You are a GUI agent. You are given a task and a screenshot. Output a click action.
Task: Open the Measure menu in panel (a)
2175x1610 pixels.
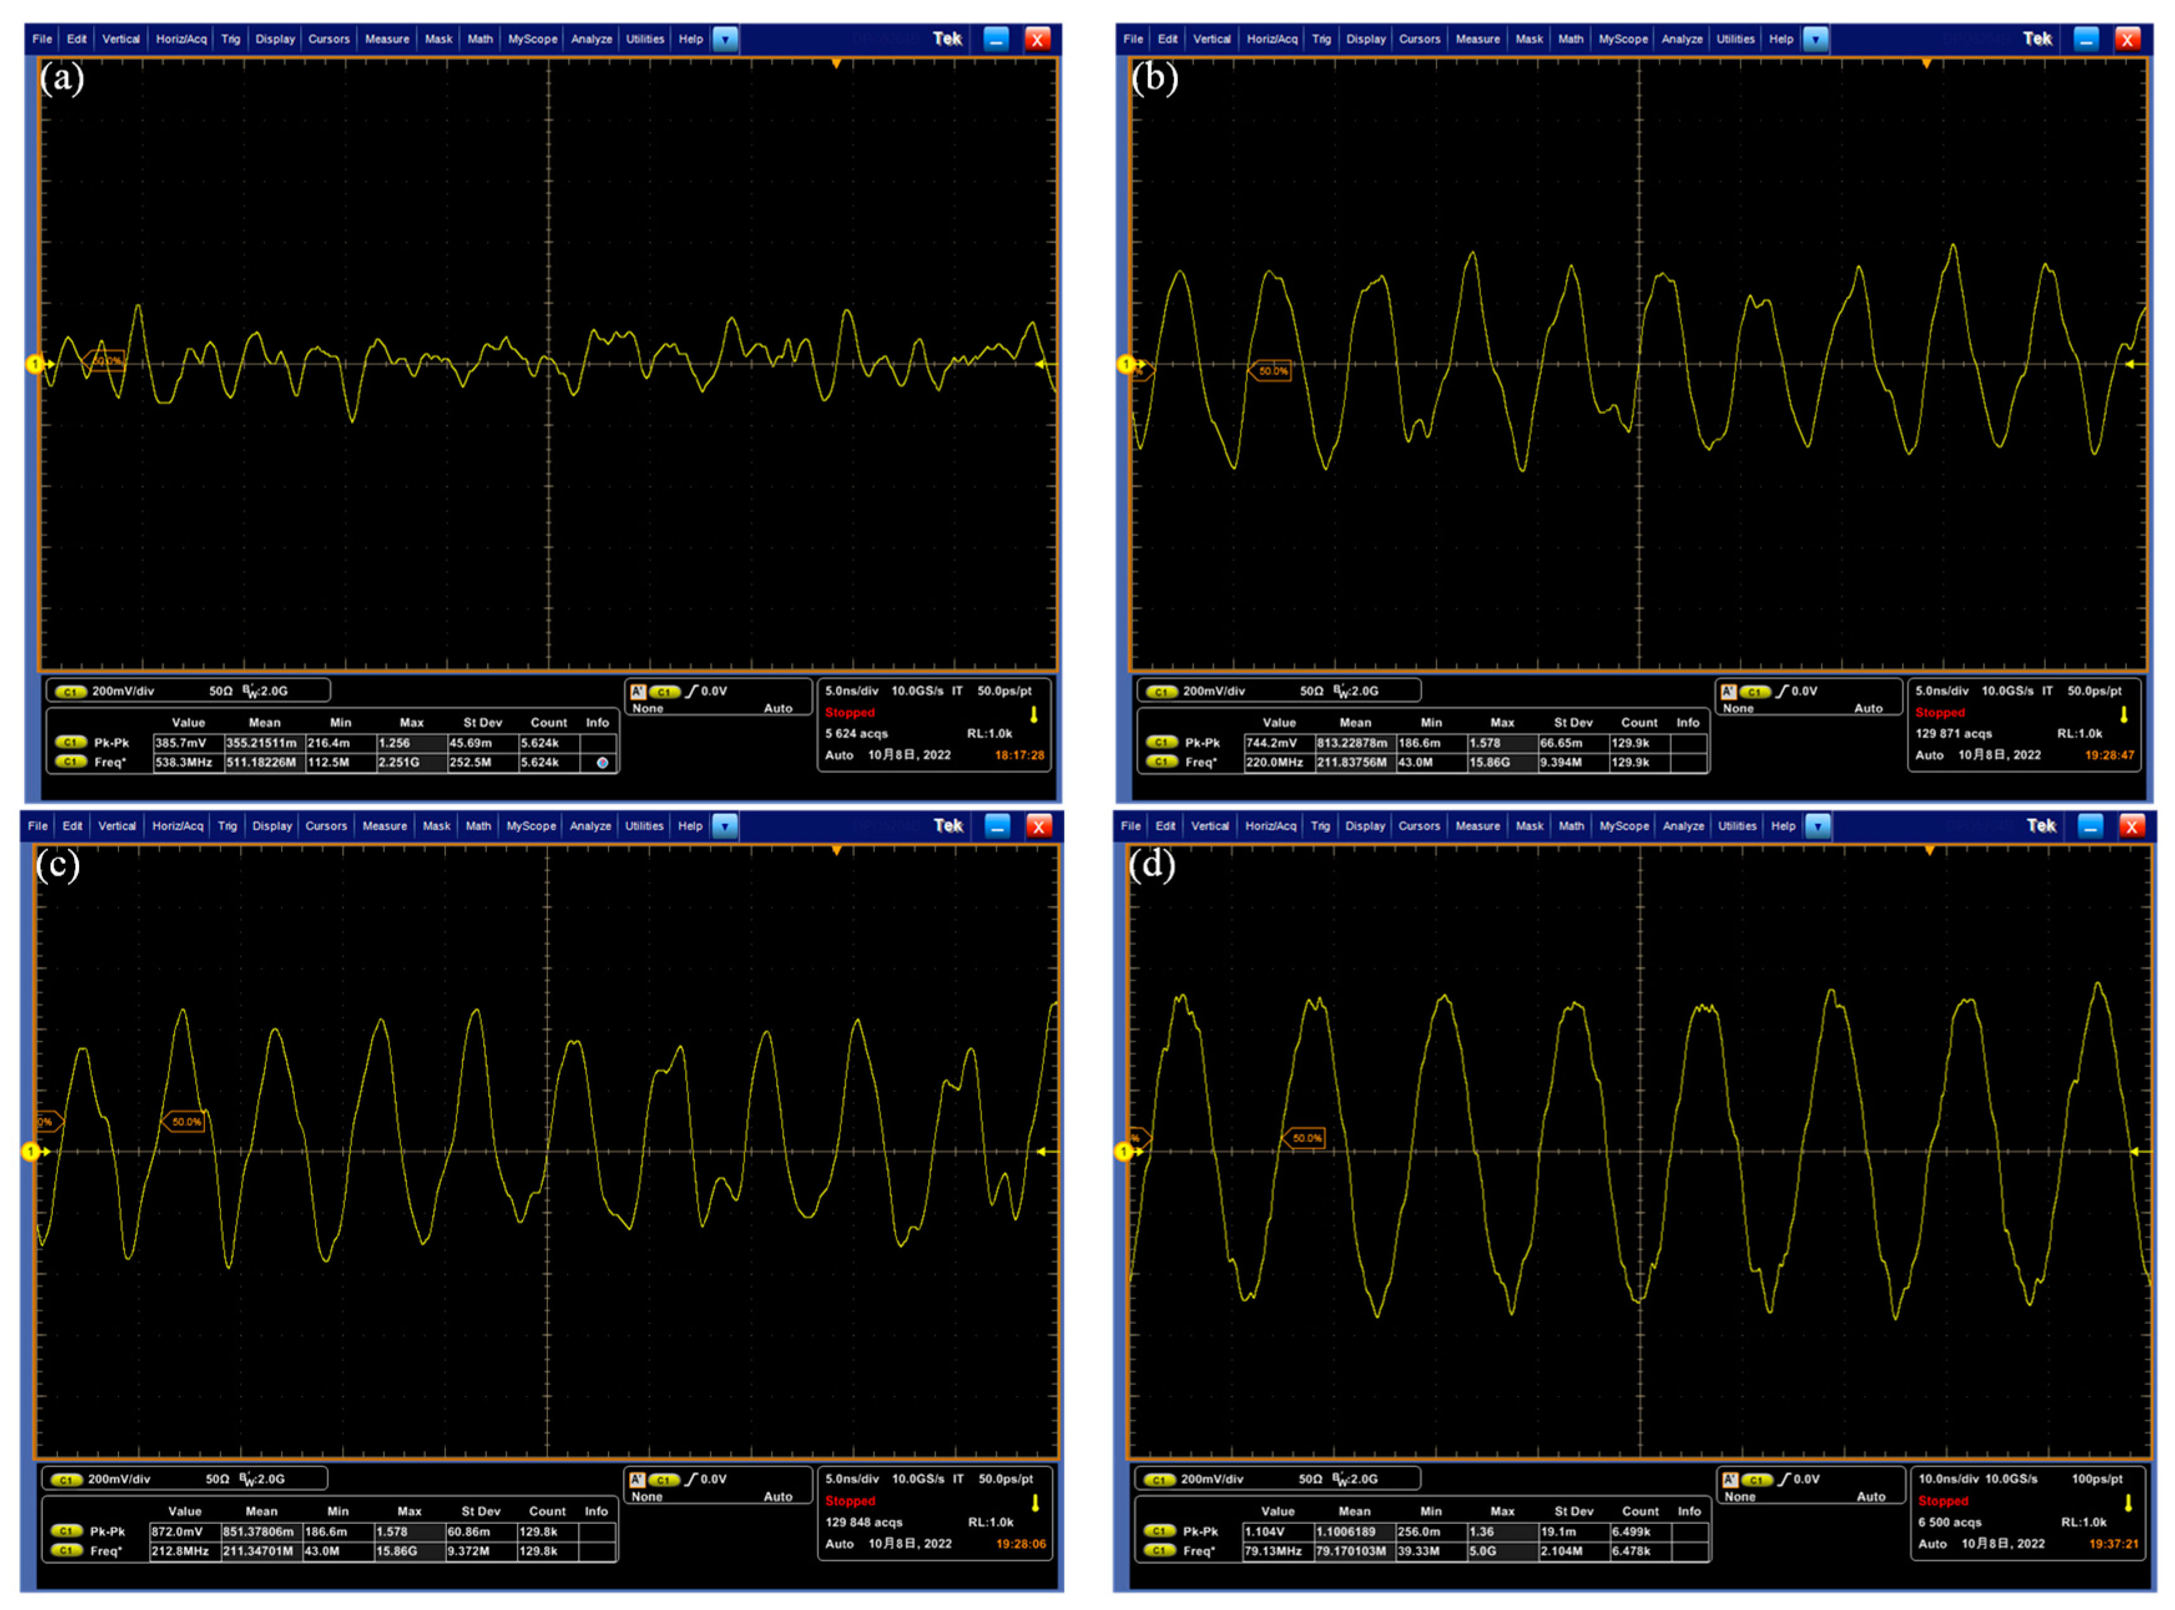tap(387, 39)
